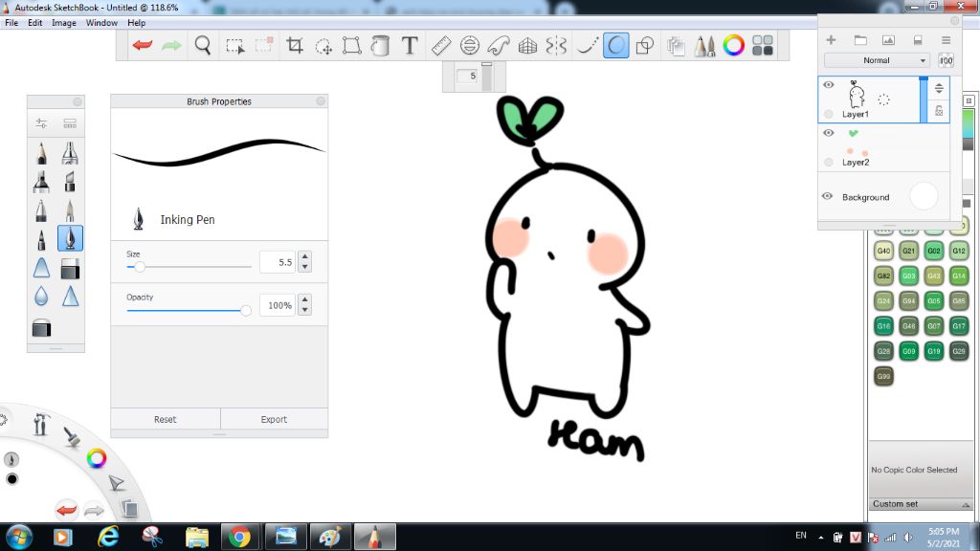Hide Layer1 using its eye icon
This screenshot has height=551, width=980.
pyautogui.click(x=828, y=85)
